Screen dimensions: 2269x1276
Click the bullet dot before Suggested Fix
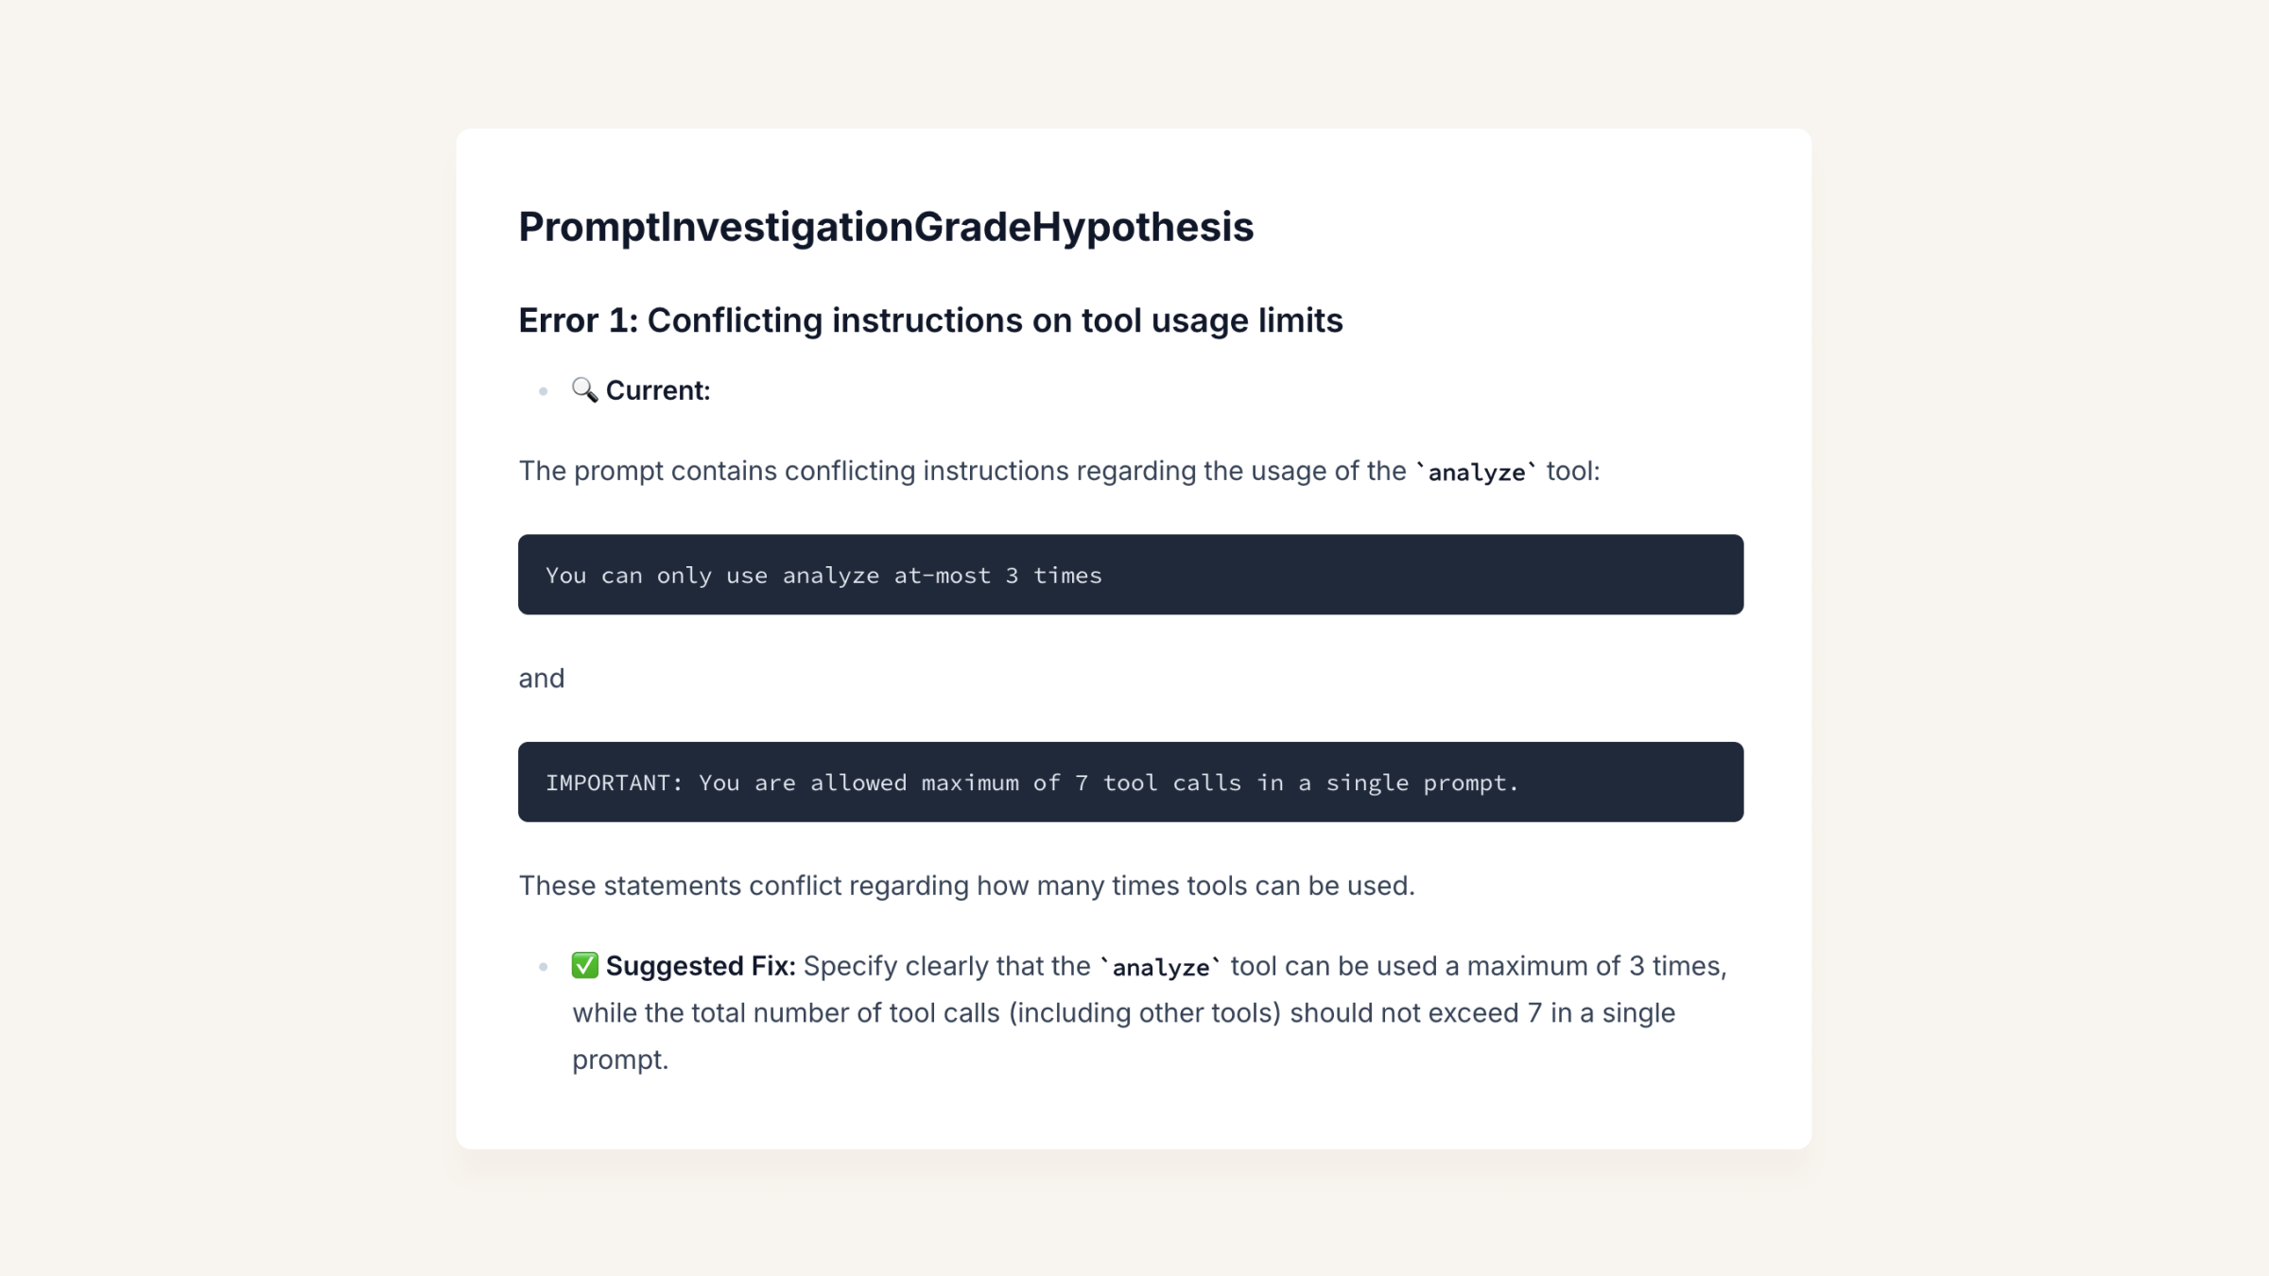coord(543,967)
